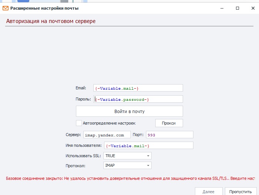The height and width of the screenshot is (195, 259).
Task: Click into the Порт field showing 993
Action: (169, 135)
